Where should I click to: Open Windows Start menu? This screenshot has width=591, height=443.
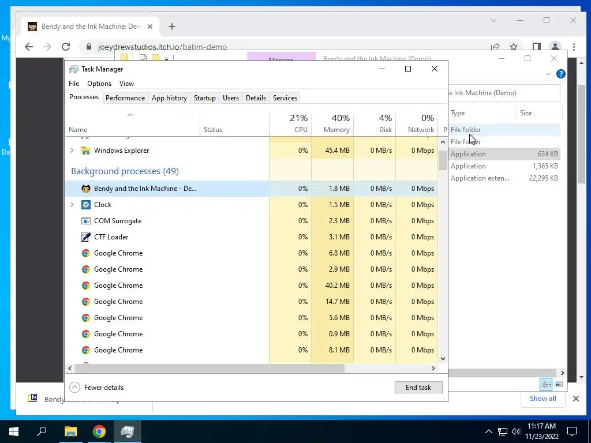[14, 431]
